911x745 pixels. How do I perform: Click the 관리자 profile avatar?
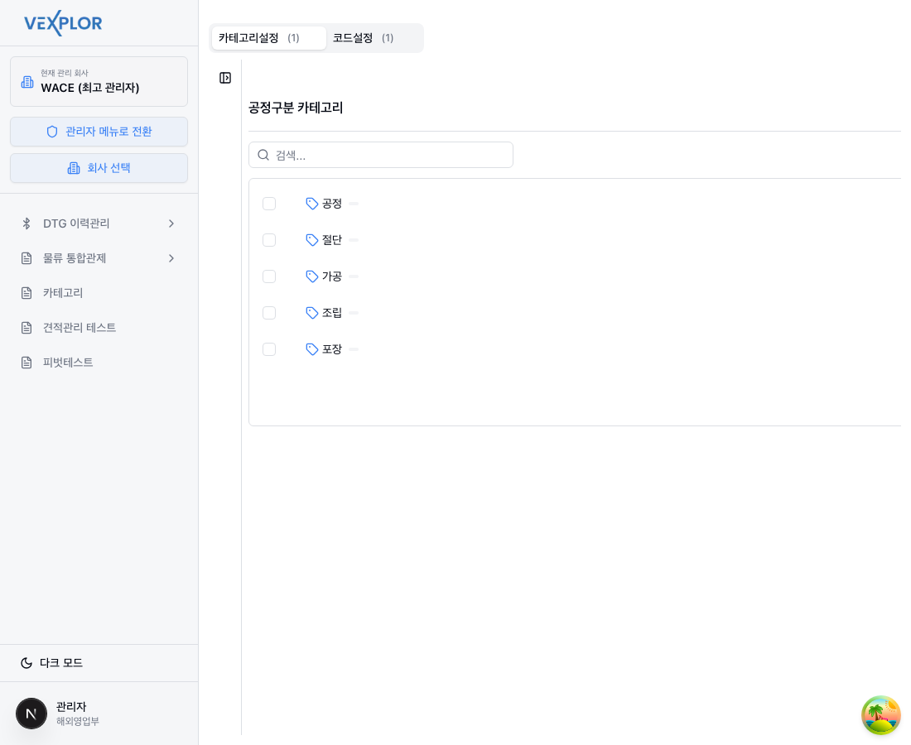pyautogui.click(x=31, y=714)
